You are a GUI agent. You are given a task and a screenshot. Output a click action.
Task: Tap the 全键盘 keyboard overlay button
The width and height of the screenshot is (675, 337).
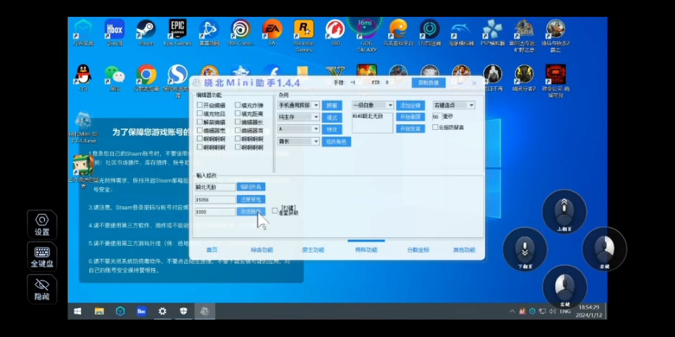41,257
